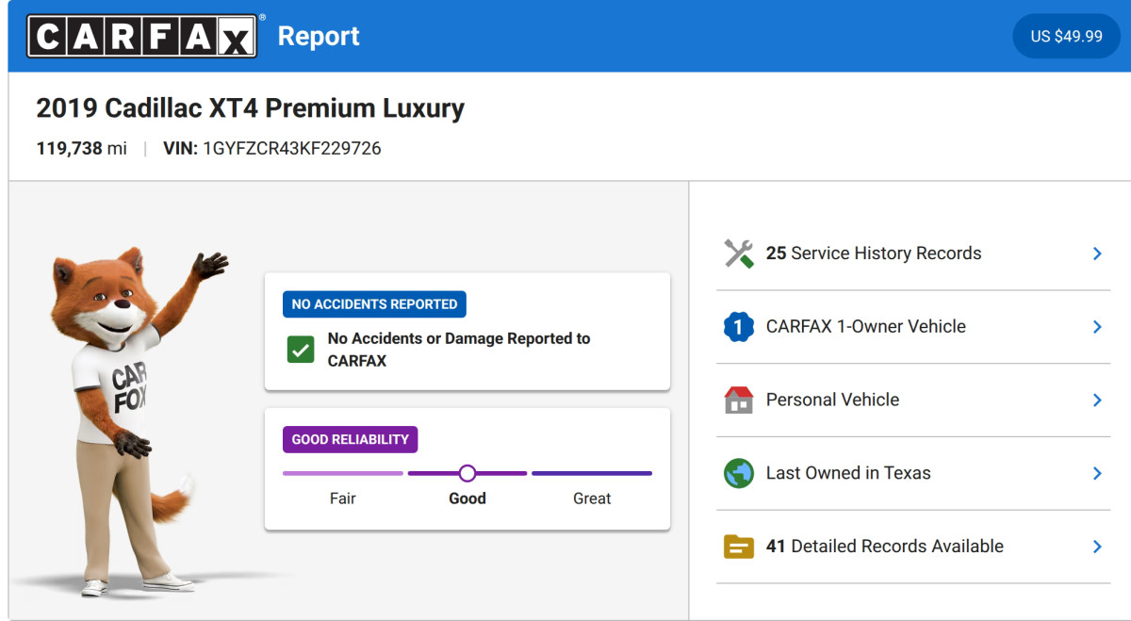Click the VIN number text
This screenshot has height=621, width=1131.
292,149
